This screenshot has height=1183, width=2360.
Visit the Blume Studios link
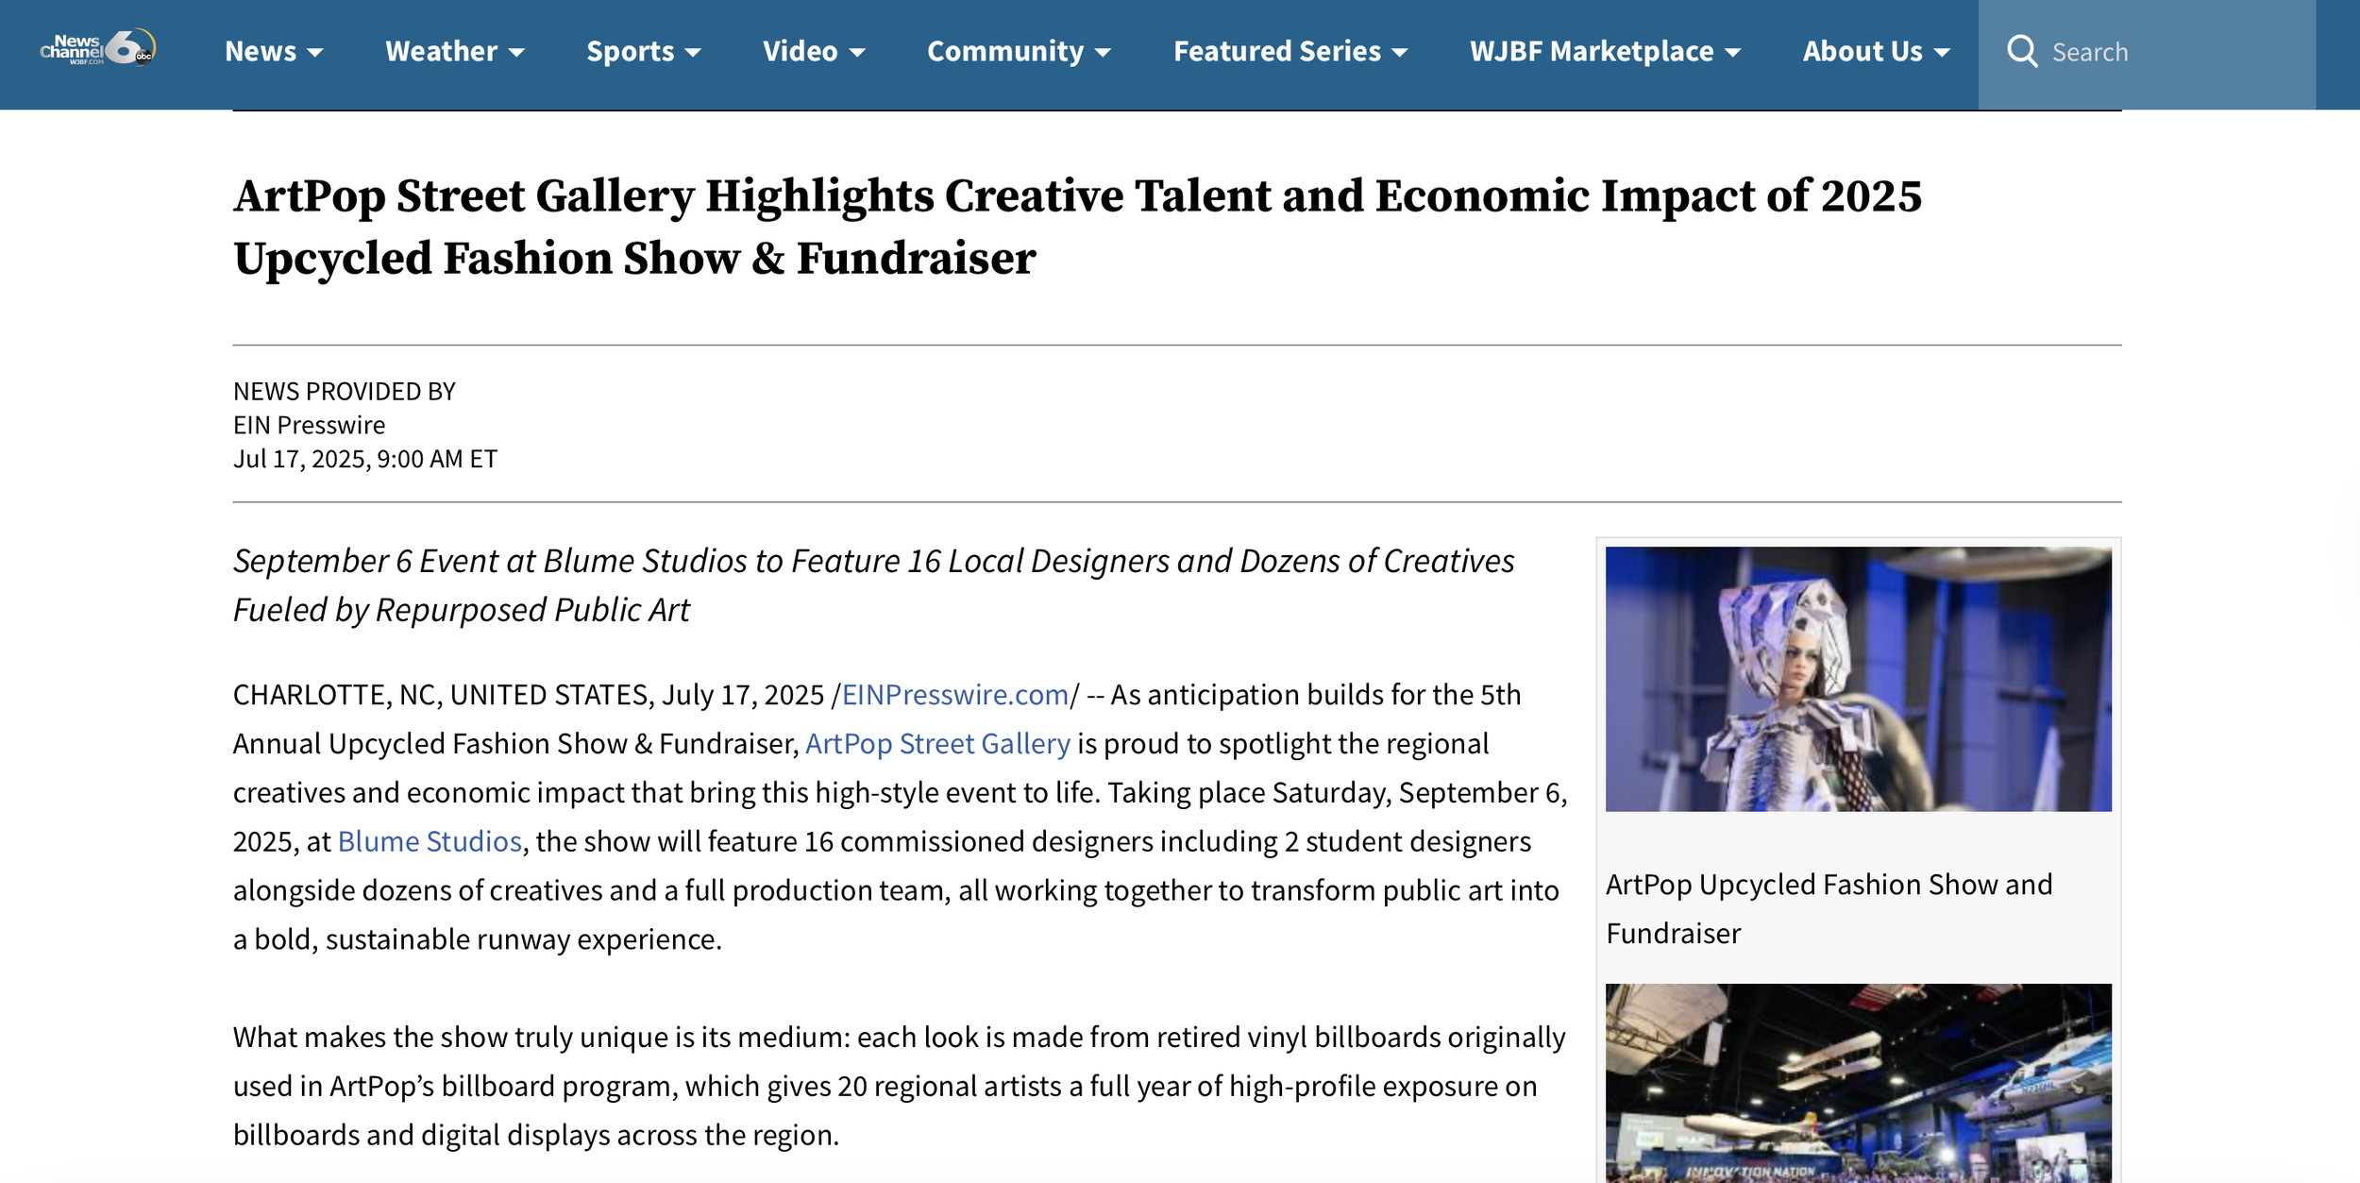click(430, 841)
